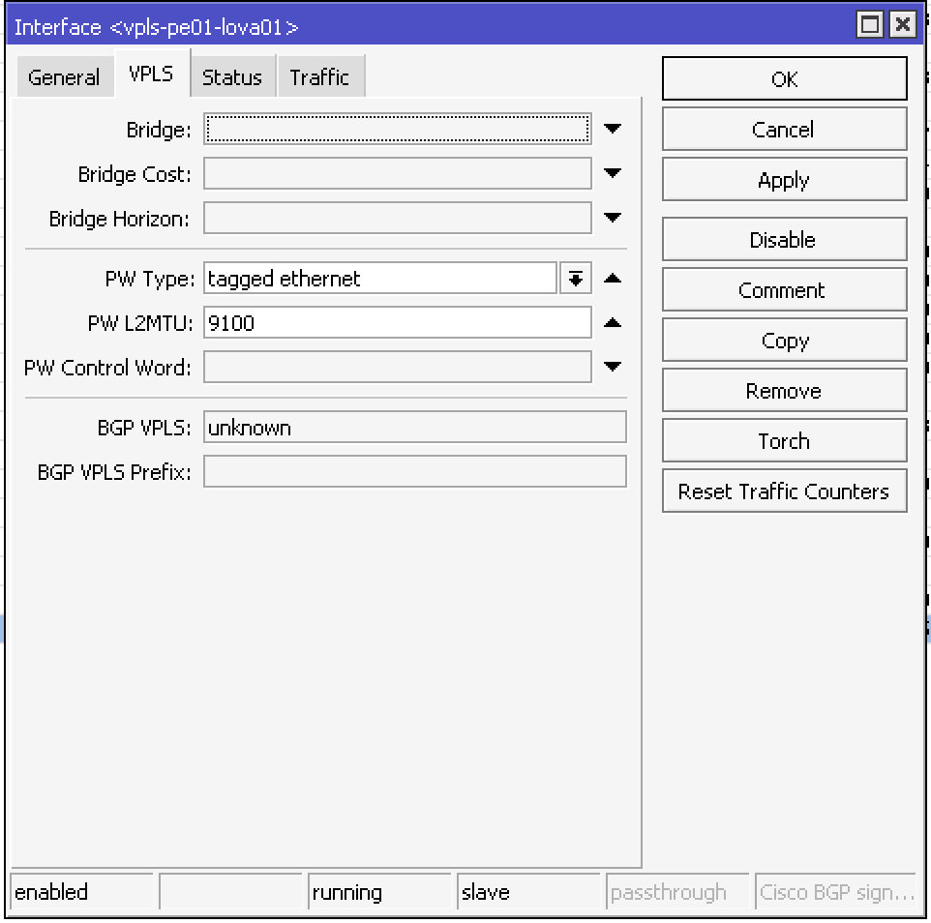Switch to the General tab
This screenshot has height=923, width=931.
pyautogui.click(x=64, y=77)
